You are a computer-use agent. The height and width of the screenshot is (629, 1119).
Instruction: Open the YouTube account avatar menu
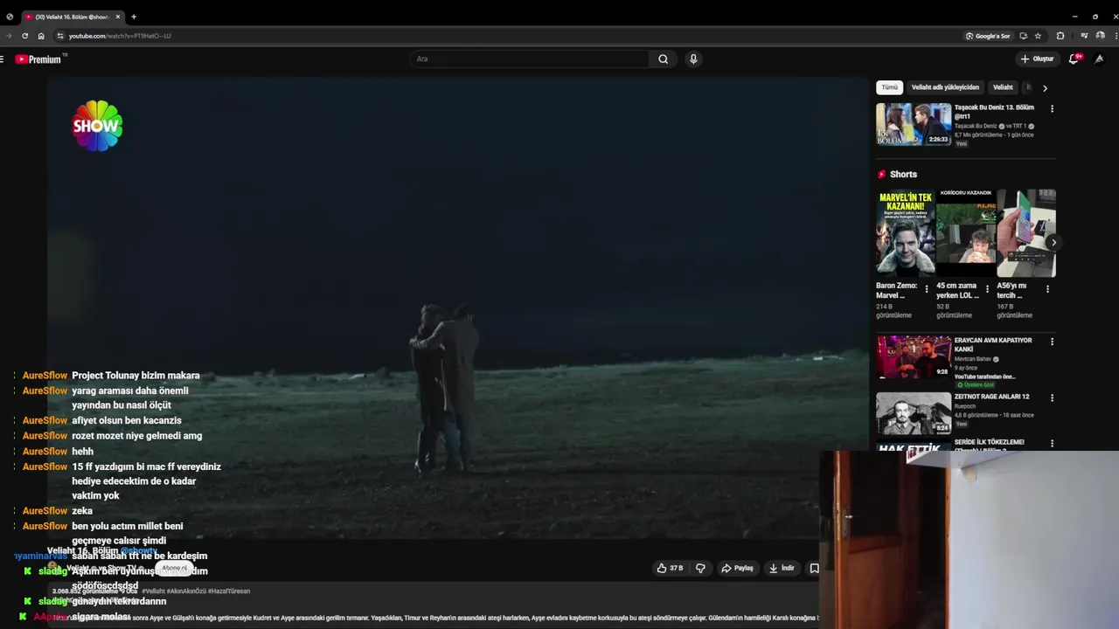click(1099, 59)
